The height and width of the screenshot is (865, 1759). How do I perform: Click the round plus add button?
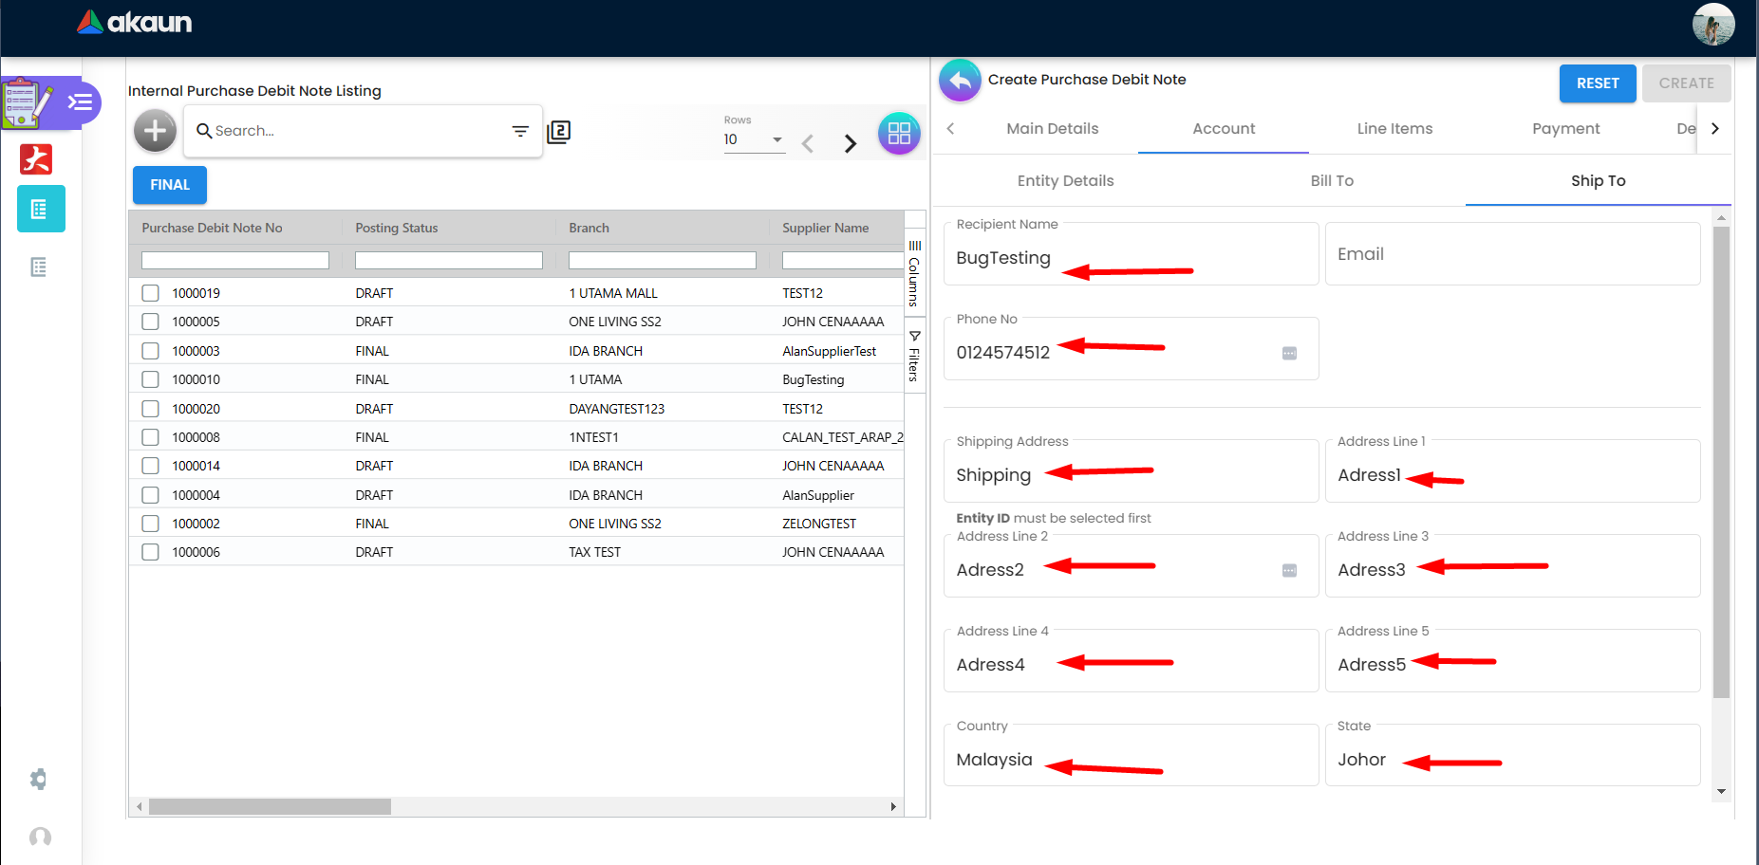coord(155,131)
